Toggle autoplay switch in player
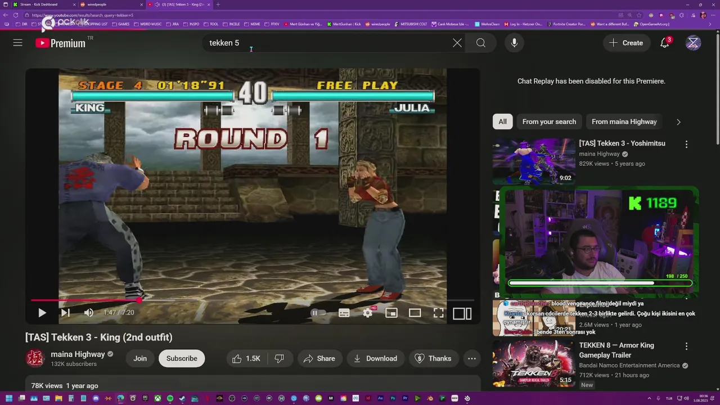The image size is (720, 405). (318, 313)
